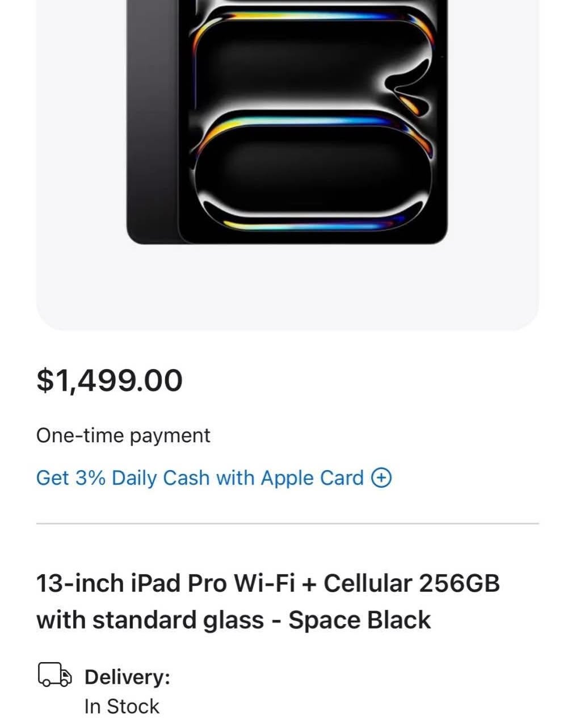
Task: Click the plus circle icon beside Apple Card
Action: pyautogui.click(x=381, y=478)
